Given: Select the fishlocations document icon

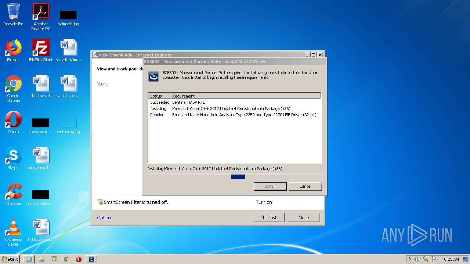Looking at the screenshot, I should (41, 230).
